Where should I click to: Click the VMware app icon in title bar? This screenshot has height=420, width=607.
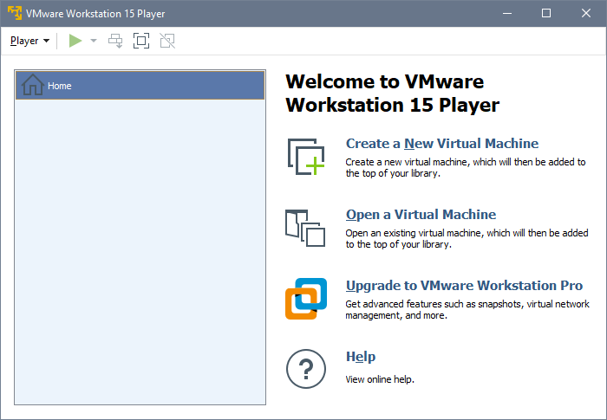(x=15, y=13)
